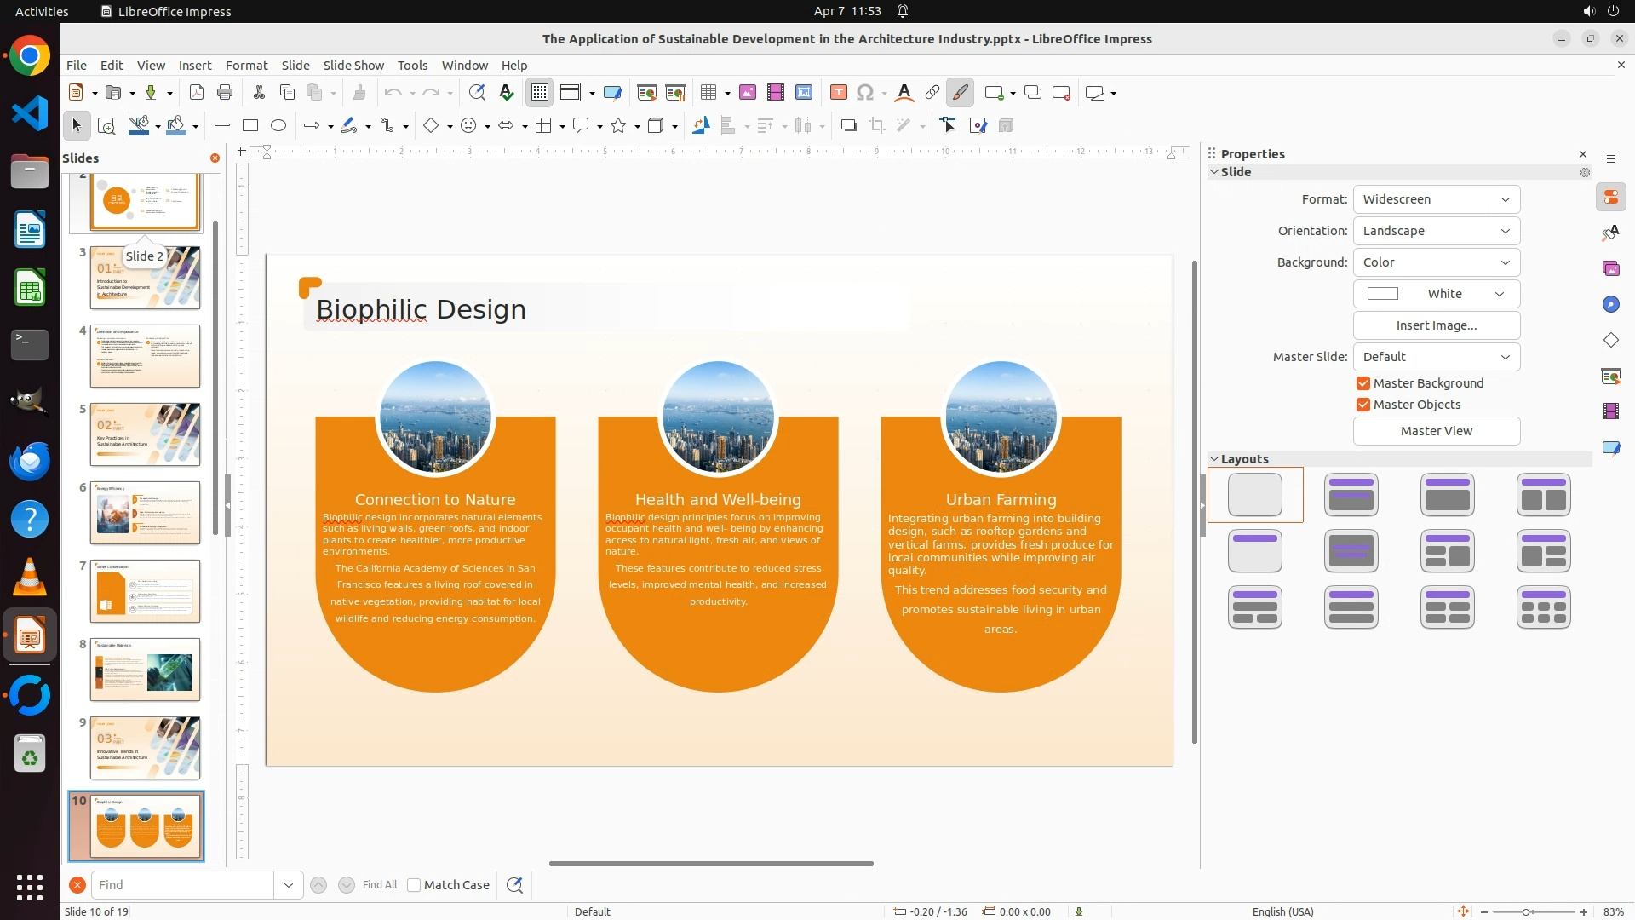Image resolution: width=1635 pixels, height=920 pixels.
Task: Open the Special Character icon
Action: (865, 93)
